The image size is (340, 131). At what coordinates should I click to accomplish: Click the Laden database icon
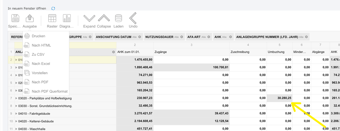point(118,18)
